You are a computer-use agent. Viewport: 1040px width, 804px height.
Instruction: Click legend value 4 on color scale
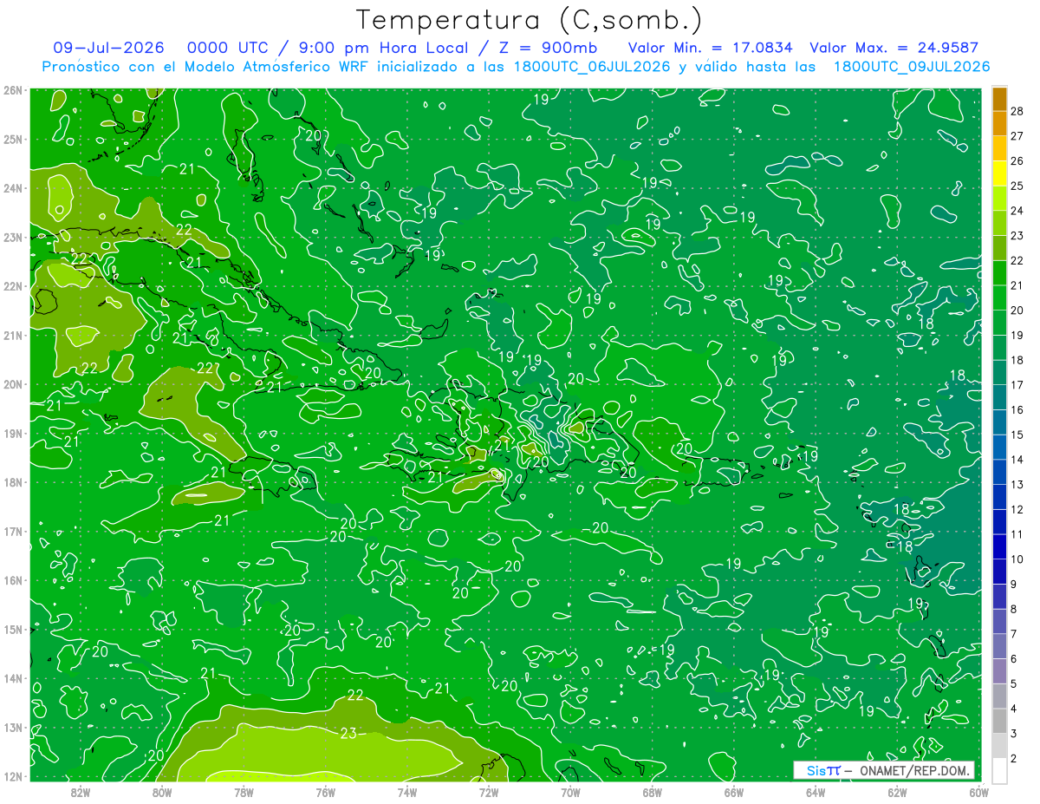coord(1014,709)
